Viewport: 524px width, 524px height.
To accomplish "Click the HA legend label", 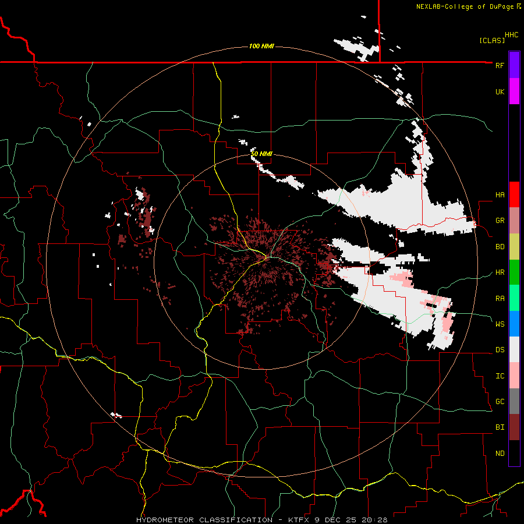I will [x=500, y=195].
